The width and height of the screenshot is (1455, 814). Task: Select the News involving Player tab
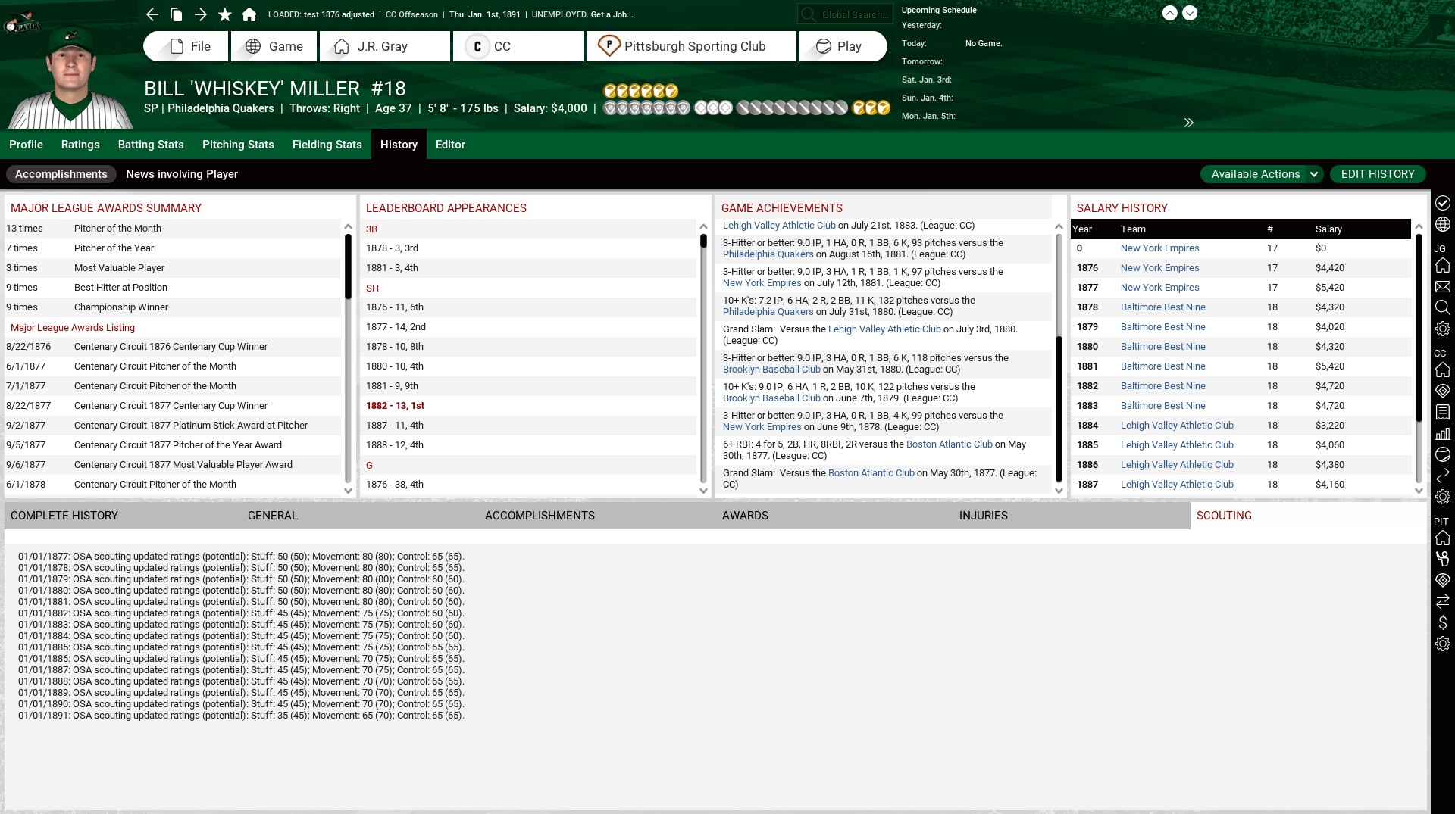182,174
